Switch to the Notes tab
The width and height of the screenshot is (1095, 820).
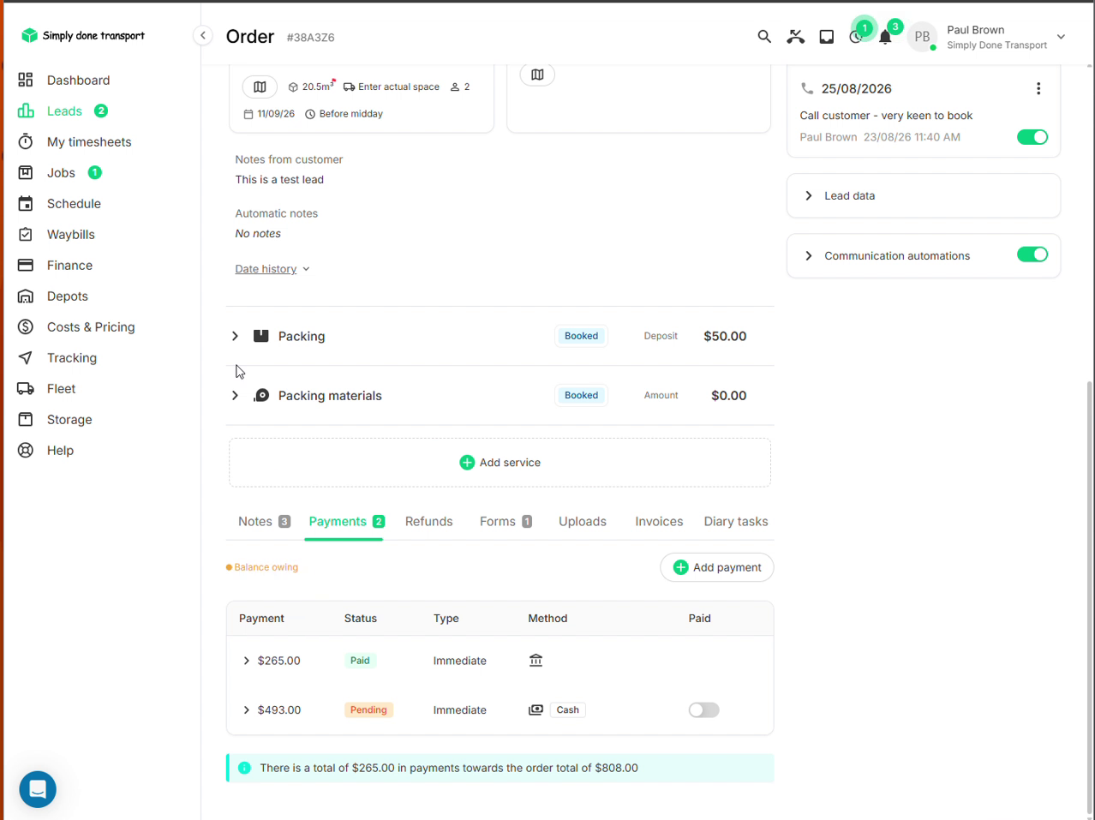[x=264, y=521]
